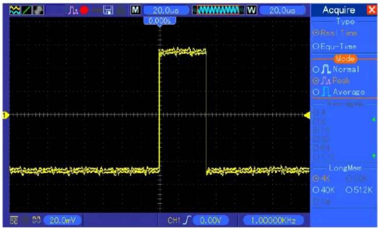Screen dimensions: 378x228
Task: Click the DC coupling icon in status bar
Action: (x=14, y=220)
